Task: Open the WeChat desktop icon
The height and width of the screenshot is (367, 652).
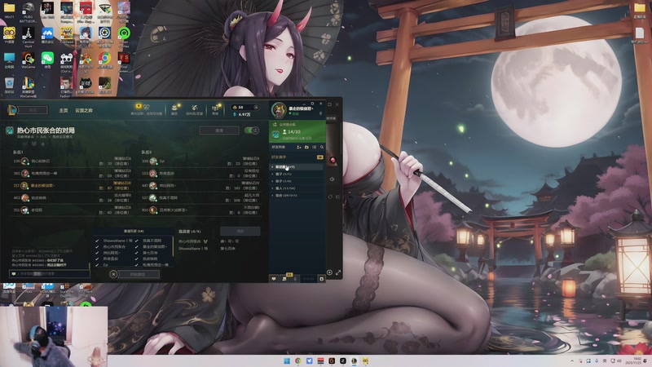Action: pyautogui.click(x=47, y=60)
